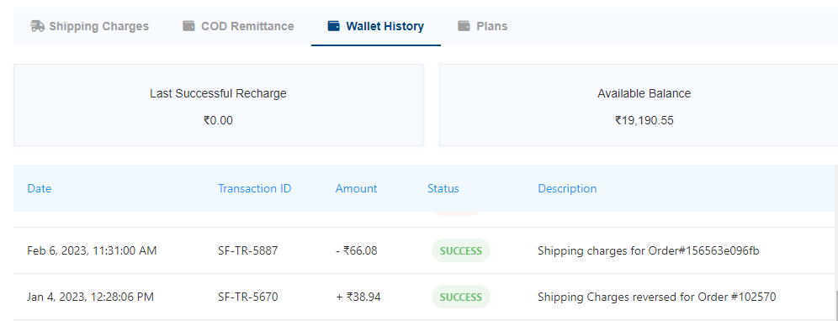Sort by the Date column header
Image resolution: width=838 pixels, height=321 pixels.
tap(40, 188)
